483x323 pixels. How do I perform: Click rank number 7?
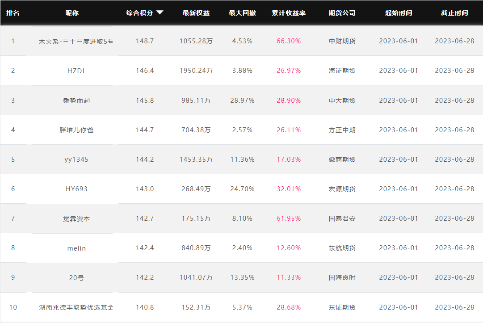pyautogui.click(x=13, y=218)
